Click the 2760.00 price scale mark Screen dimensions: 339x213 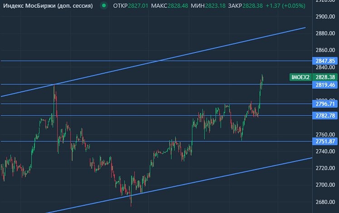click(x=325, y=135)
